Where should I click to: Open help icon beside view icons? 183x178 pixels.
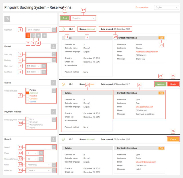coord(44,36)
